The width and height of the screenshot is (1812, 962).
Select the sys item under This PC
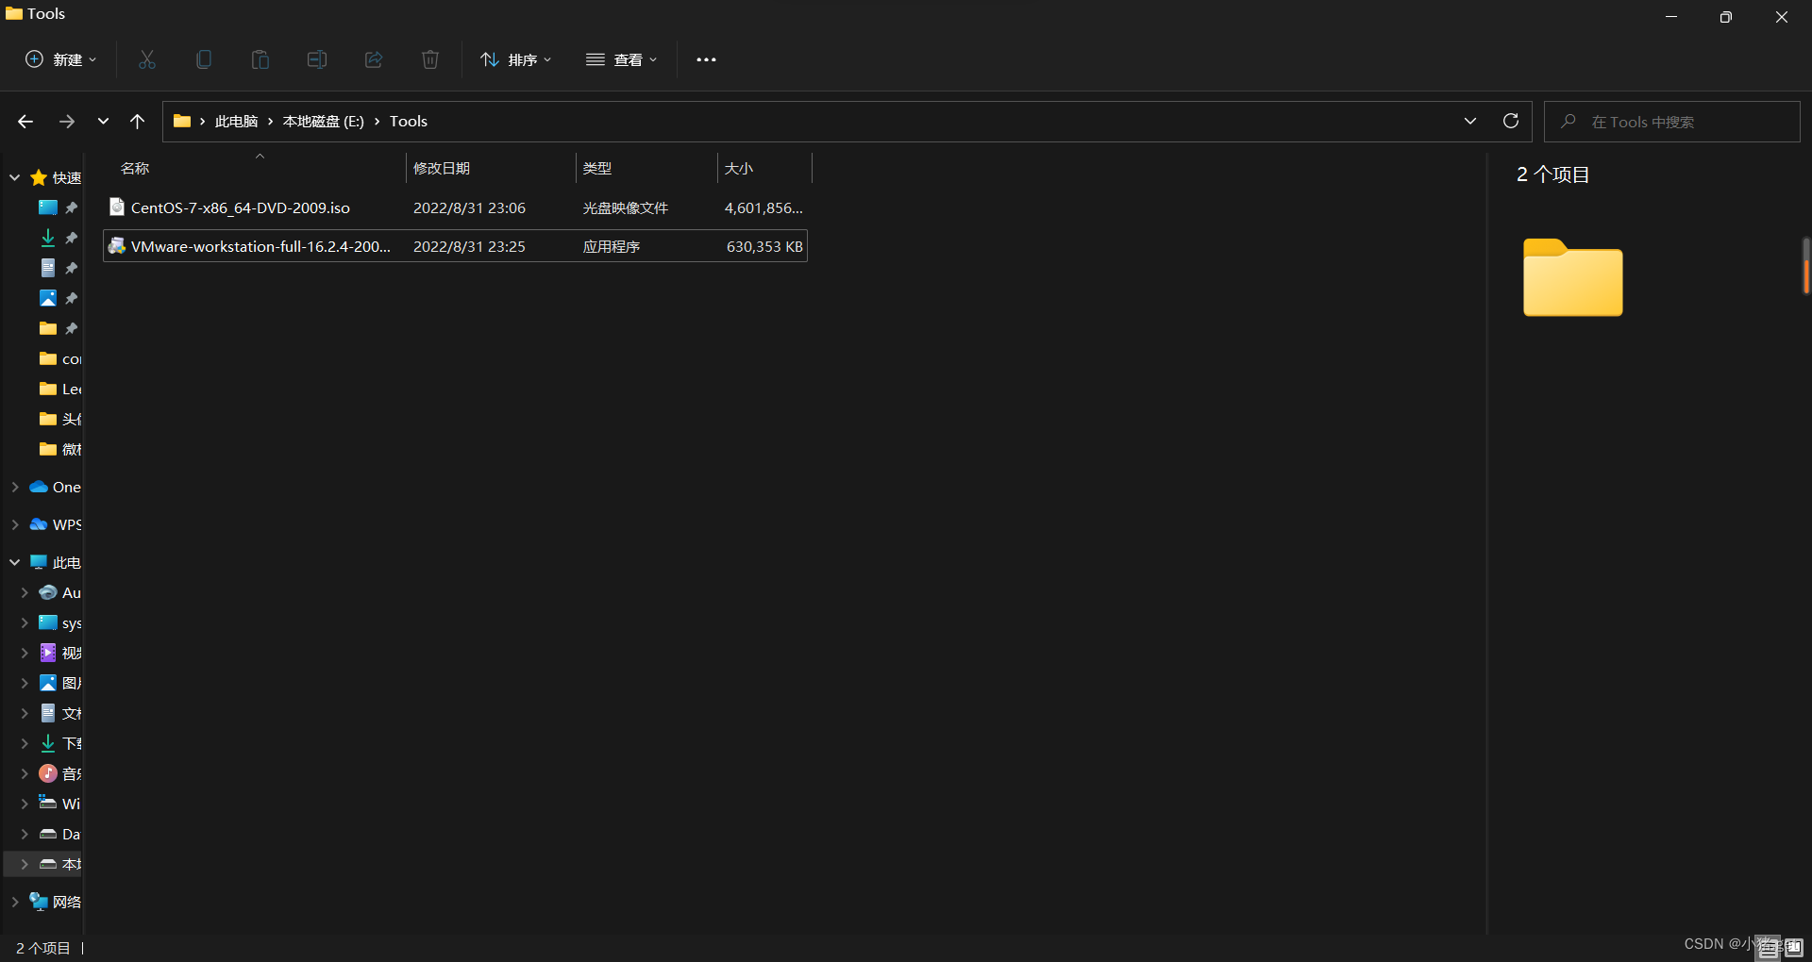59,622
